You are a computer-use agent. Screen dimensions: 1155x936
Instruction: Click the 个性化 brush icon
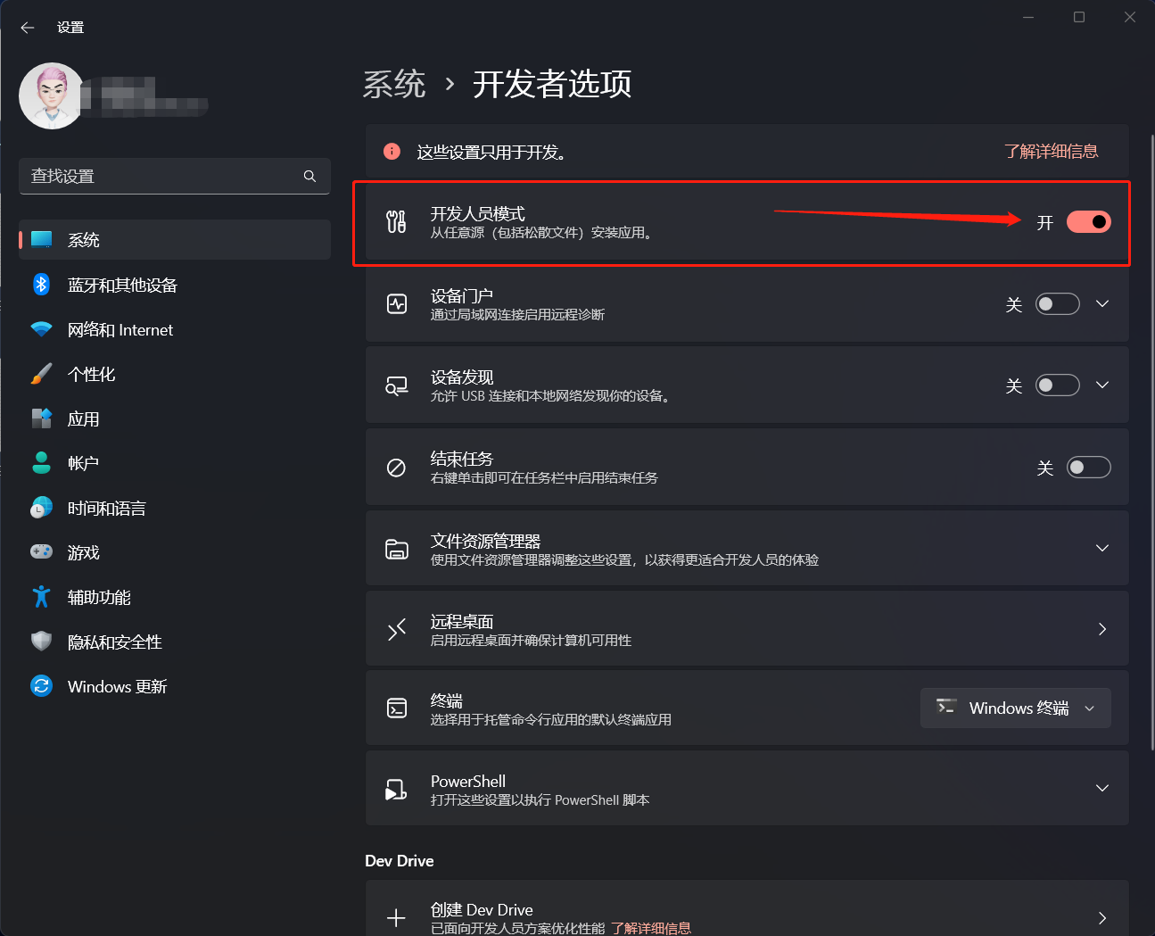(x=41, y=373)
